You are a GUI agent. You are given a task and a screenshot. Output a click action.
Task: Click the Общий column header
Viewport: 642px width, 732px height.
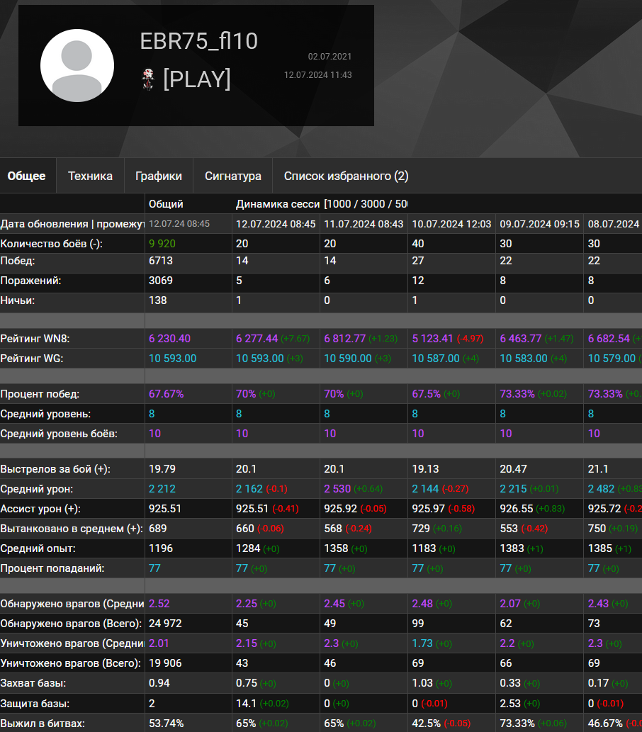(166, 204)
